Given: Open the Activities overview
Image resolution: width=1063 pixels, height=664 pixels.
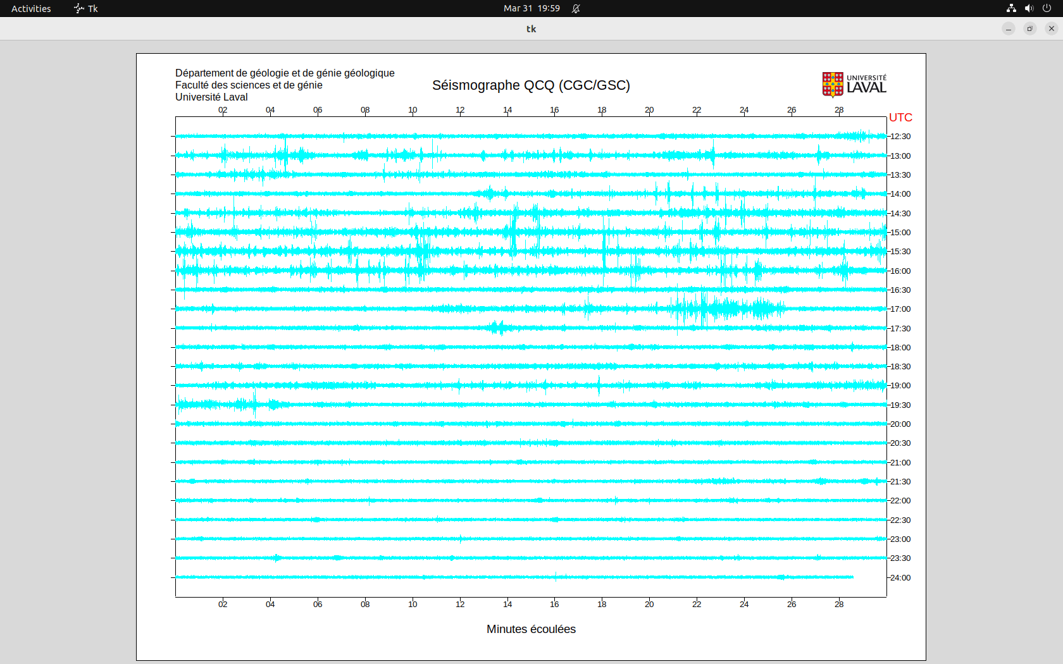Looking at the screenshot, I should [31, 8].
